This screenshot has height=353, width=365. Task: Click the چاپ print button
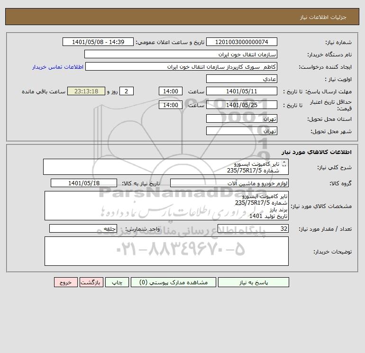point(117,282)
